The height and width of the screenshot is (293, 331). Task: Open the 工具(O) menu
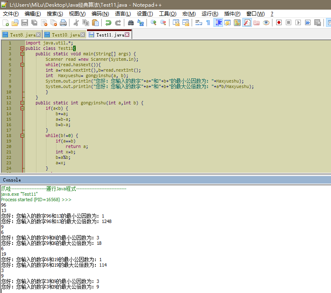click(168, 14)
